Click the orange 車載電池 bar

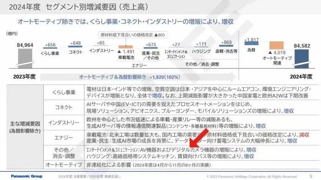click(x=126, y=47)
